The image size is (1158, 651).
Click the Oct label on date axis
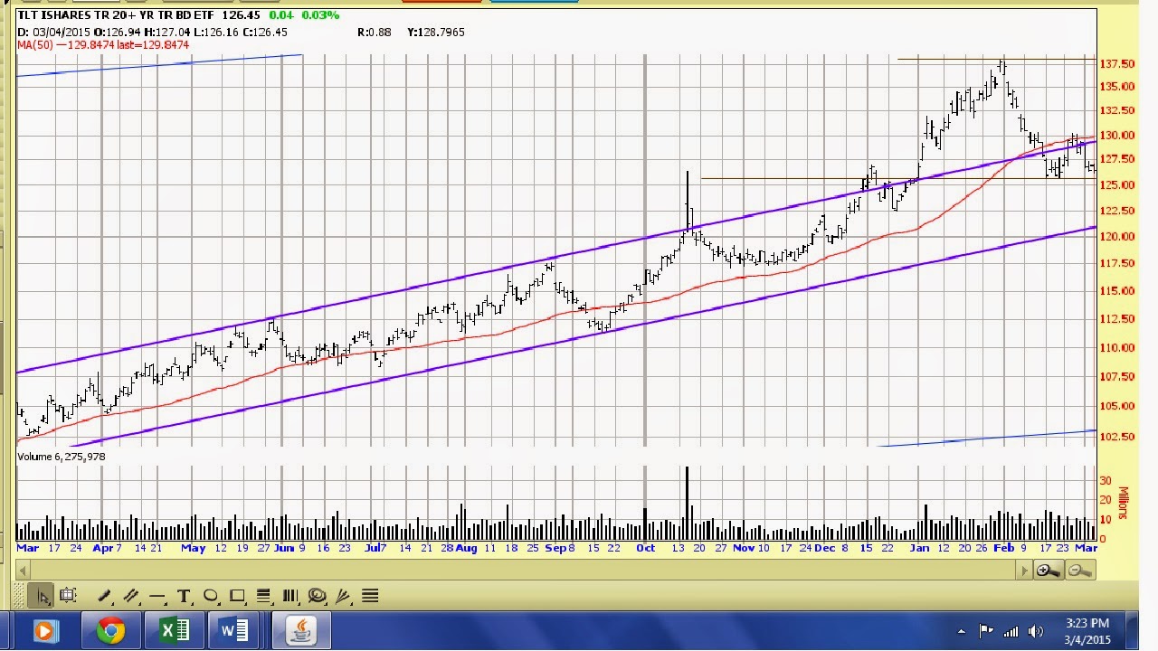(645, 548)
